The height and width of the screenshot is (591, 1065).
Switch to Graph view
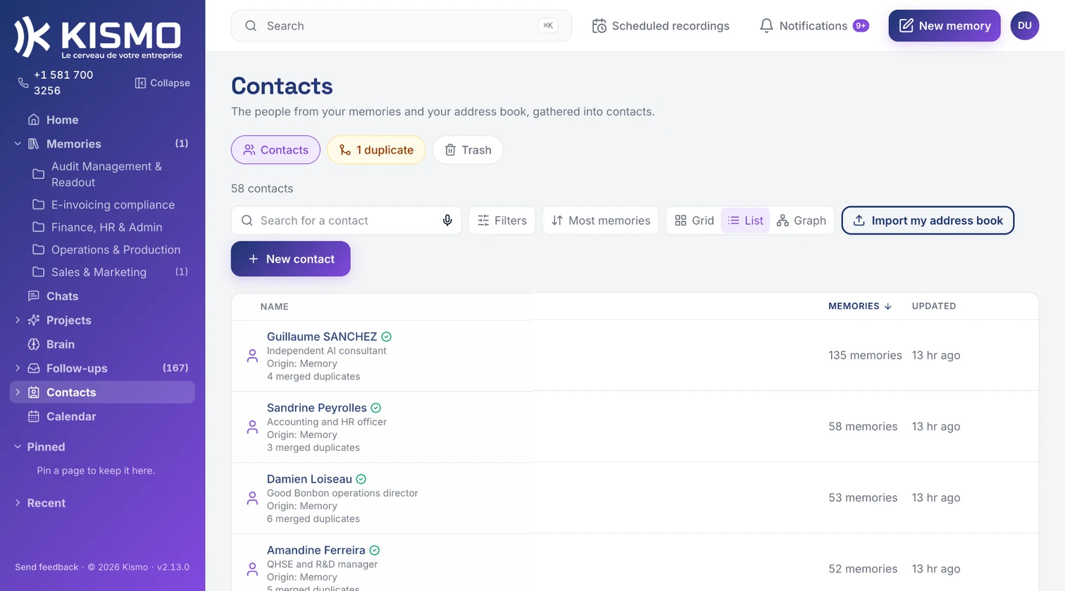[x=802, y=220]
